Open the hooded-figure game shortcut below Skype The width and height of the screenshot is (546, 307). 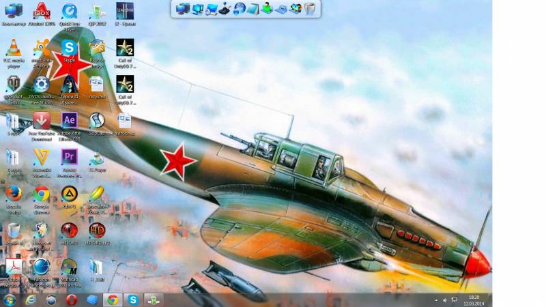coord(70,84)
